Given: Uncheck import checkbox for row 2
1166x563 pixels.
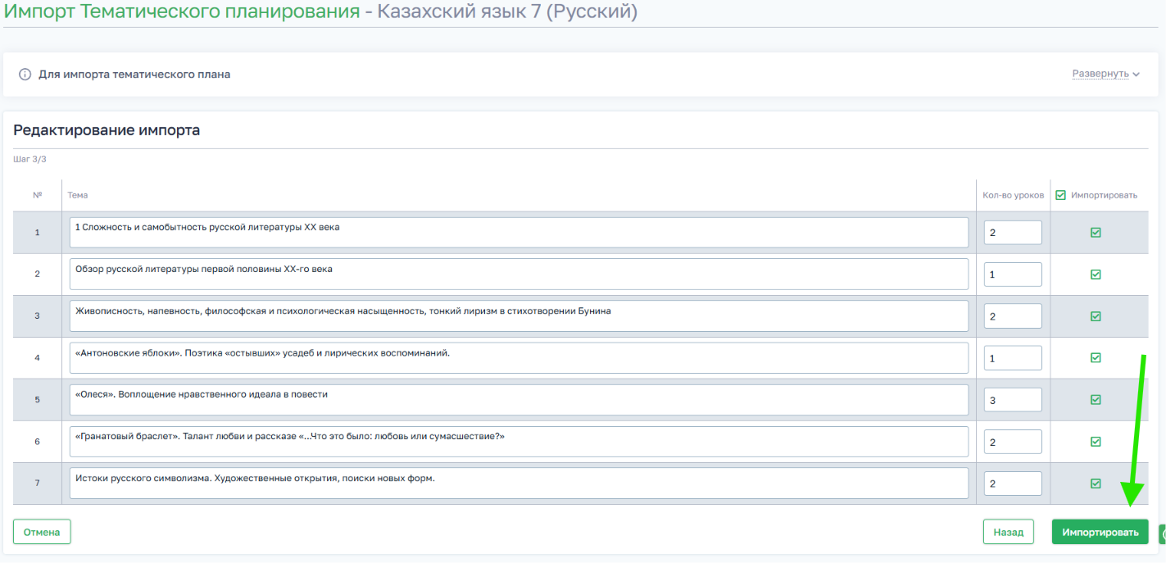Looking at the screenshot, I should [1096, 275].
